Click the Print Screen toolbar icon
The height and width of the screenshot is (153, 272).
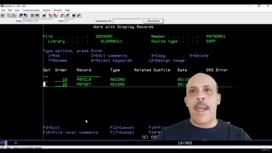click(x=3, y=15)
